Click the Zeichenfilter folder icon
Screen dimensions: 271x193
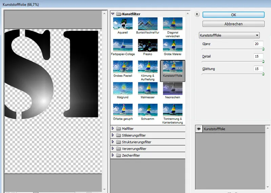118,155
